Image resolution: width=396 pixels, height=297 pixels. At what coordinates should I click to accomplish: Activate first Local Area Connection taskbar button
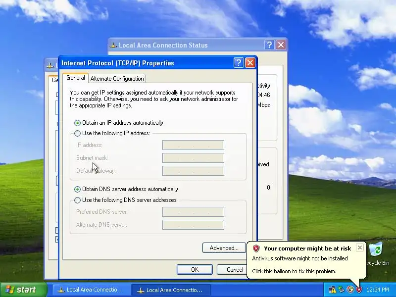tap(91, 290)
